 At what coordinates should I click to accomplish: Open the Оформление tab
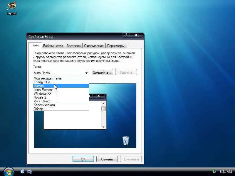(x=94, y=46)
